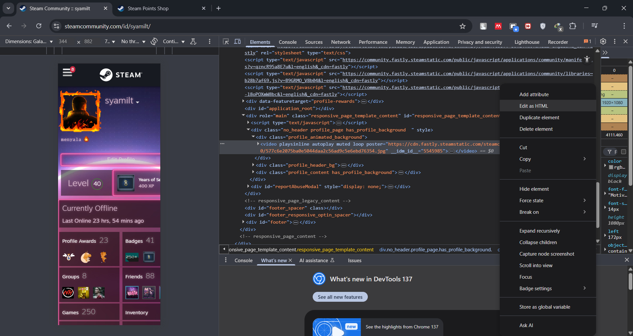Show more style pane tabs via double chevron
This screenshot has width=633, height=336.
pos(605,53)
